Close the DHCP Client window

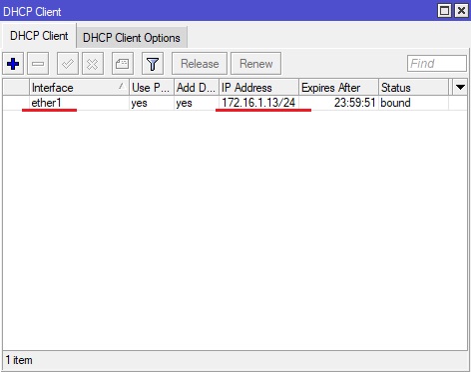461,11
